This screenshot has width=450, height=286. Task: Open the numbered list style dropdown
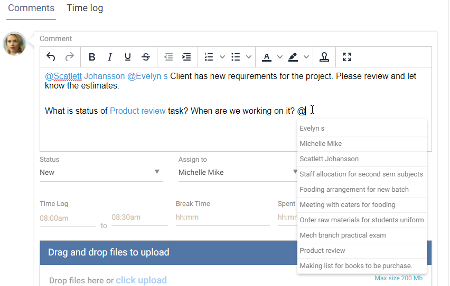click(222, 57)
